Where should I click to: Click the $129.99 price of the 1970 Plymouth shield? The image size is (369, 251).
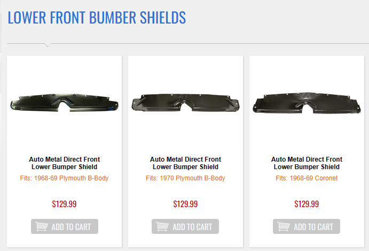pyautogui.click(x=185, y=204)
